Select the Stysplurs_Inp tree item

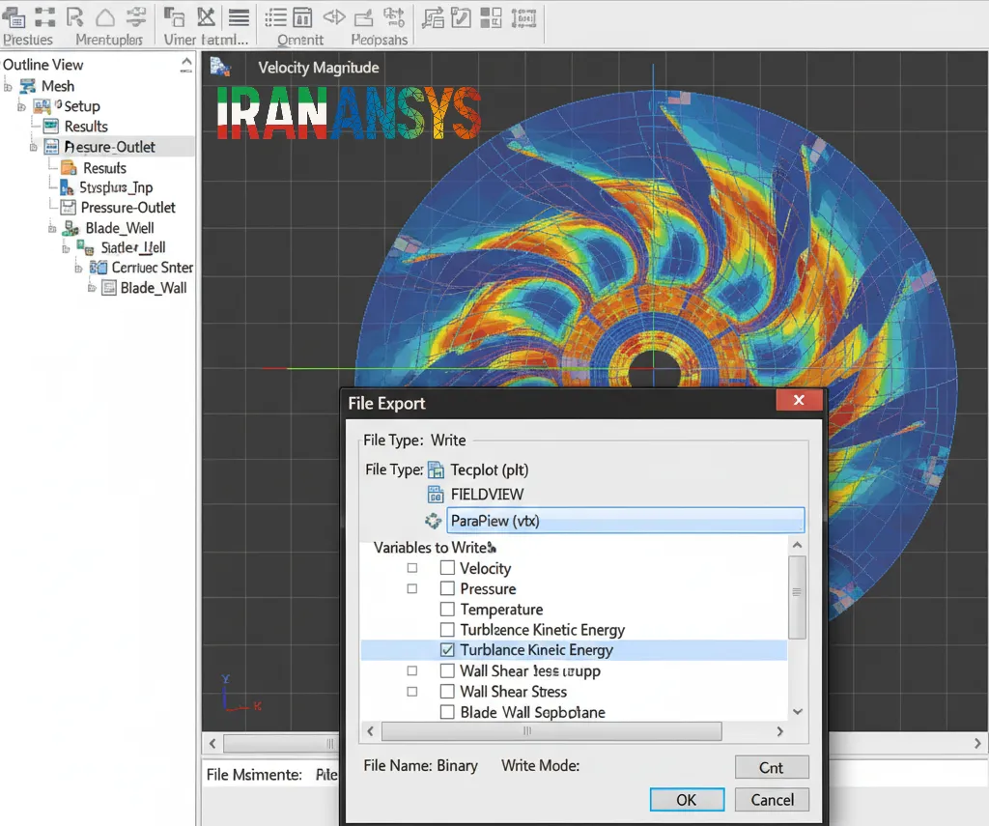pos(116,187)
